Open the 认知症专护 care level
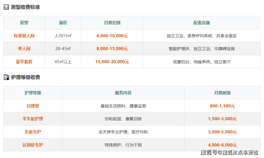Screen dimensions: 264x158 tap(33, 145)
